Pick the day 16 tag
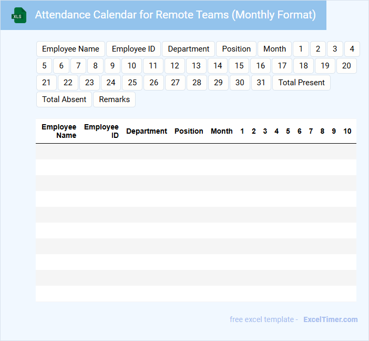 (261, 66)
